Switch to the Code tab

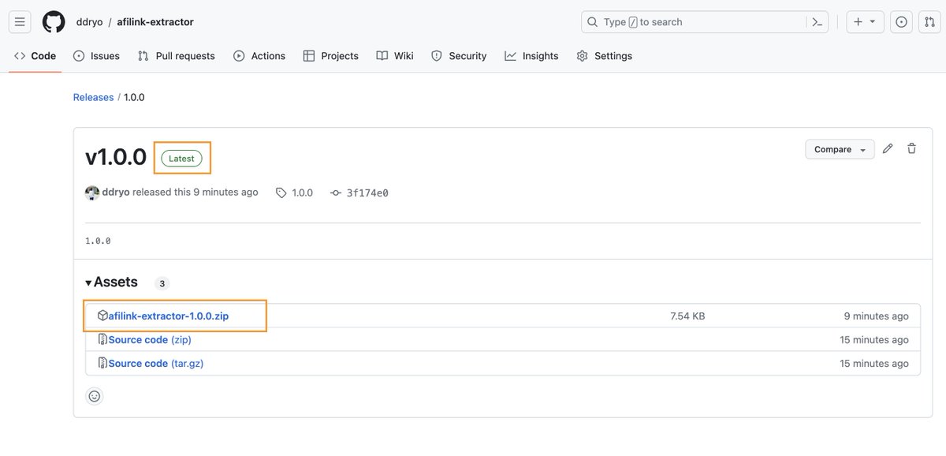(x=35, y=56)
